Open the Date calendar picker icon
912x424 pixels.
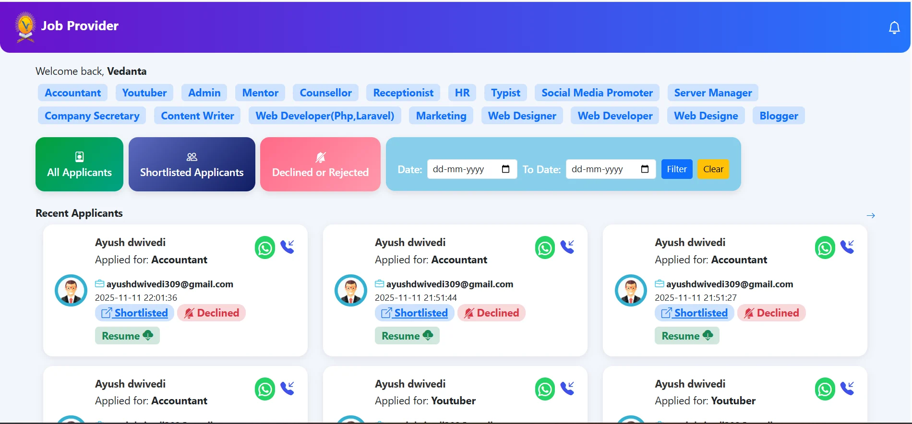tap(505, 169)
